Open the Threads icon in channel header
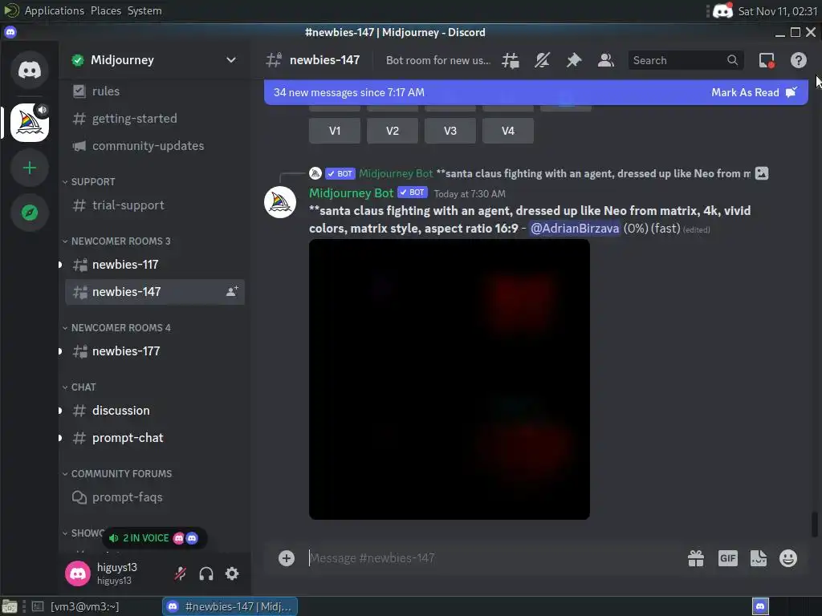Screen dimensions: 822x616 click(x=510, y=61)
